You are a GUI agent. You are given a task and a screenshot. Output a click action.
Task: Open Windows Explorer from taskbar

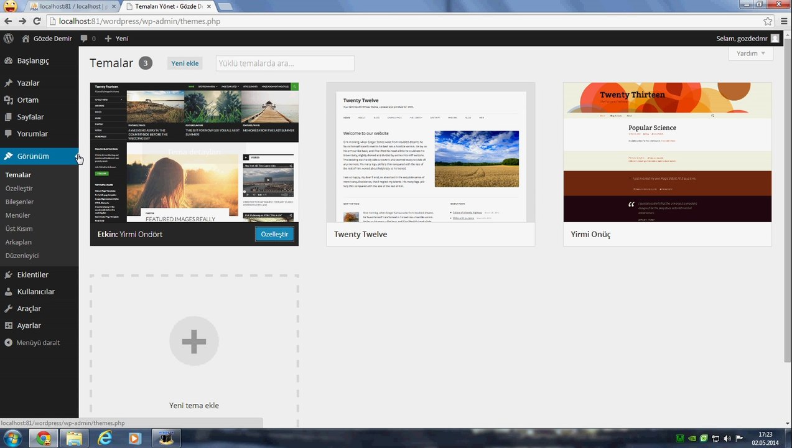tap(74, 438)
